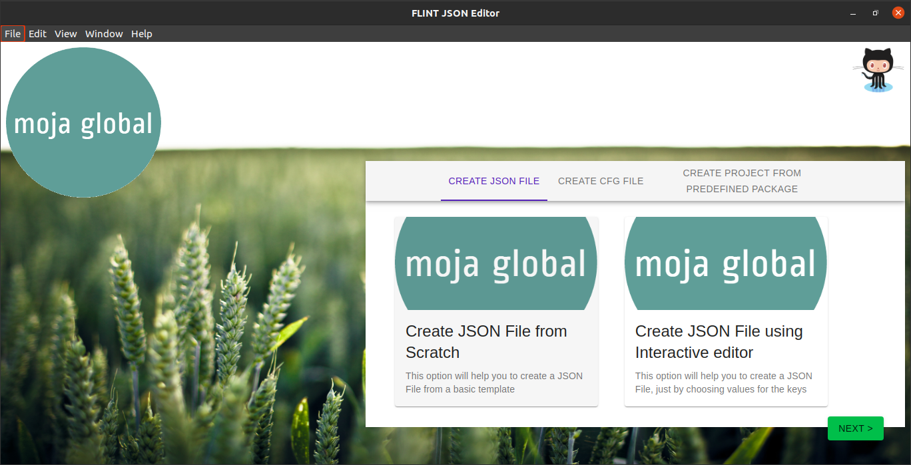Open the Window menu
Screen dimensions: 911x465
click(x=104, y=34)
